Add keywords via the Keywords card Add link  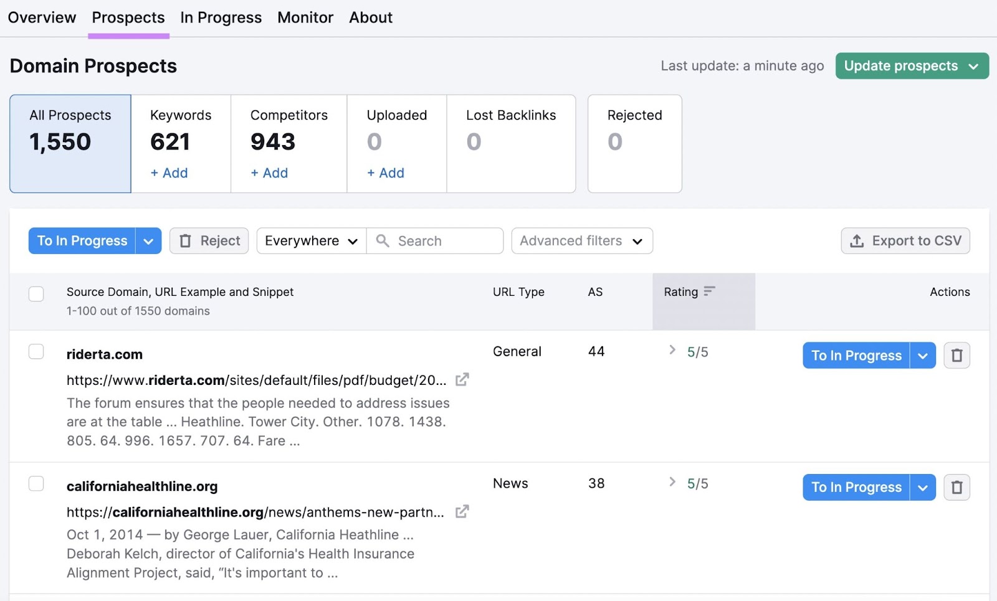[x=168, y=173]
